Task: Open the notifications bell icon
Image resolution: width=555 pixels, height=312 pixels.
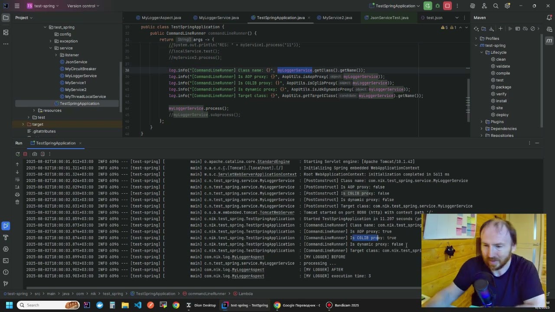Action: coord(549,18)
